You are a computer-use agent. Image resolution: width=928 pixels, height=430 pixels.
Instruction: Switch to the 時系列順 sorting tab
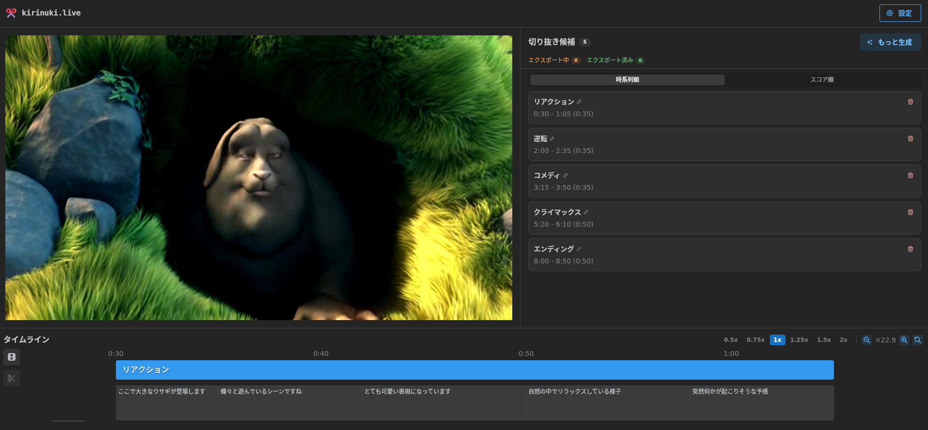tap(627, 79)
